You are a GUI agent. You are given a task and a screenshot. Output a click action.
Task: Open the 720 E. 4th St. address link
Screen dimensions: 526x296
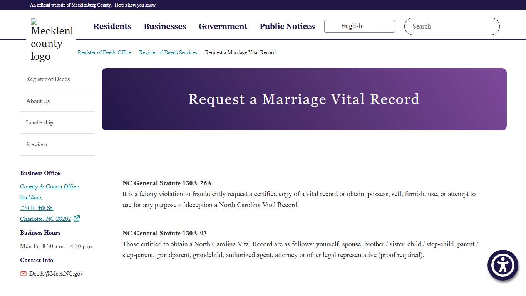click(x=36, y=208)
